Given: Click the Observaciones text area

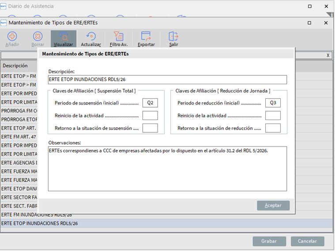Looking at the screenshot, I should coord(167,169).
